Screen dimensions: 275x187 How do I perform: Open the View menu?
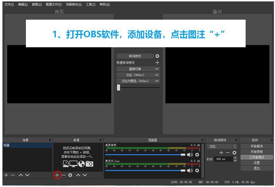click(x=37, y=4)
